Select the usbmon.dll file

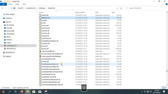tap(45, 33)
